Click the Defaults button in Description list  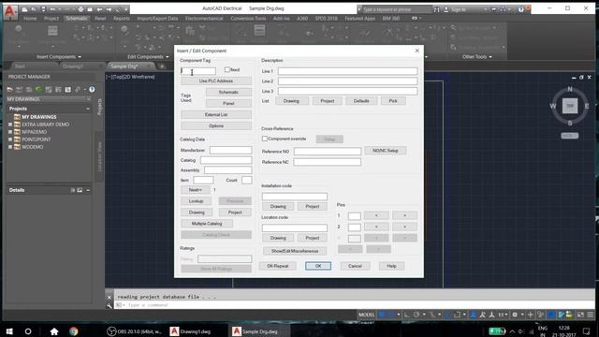tap(361, 101)
